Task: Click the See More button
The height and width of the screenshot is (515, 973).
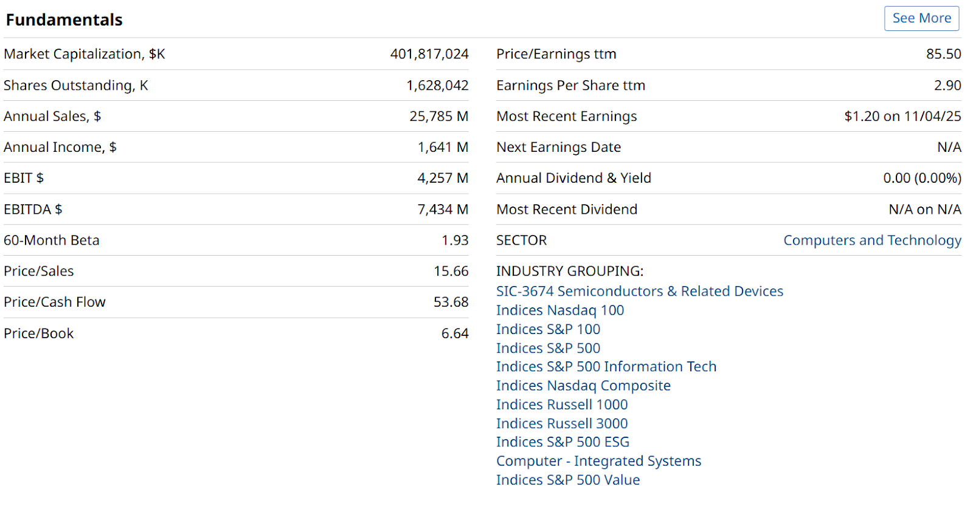Action: 921,18
